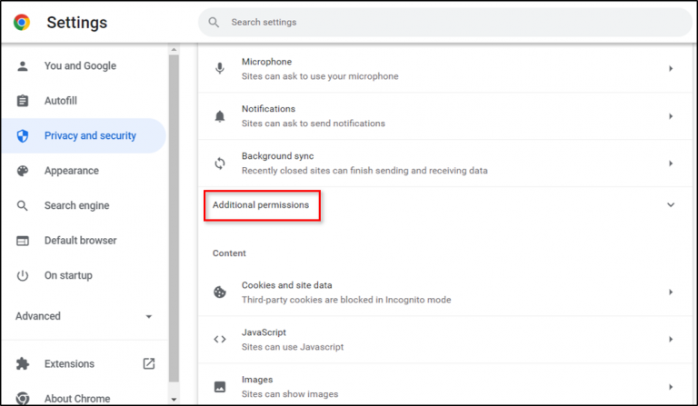Click the Cookies and site data icon
Screen dimensions: 698x406
point(219,292)
